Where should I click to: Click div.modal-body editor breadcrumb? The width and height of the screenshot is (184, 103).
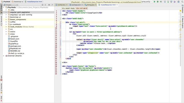click(68, 8)
